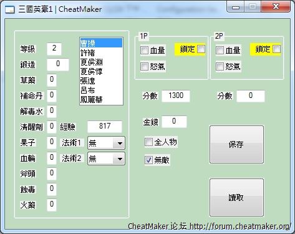Click the 保存 save button
Screen dimensions: 295x234
coord(236,144)
